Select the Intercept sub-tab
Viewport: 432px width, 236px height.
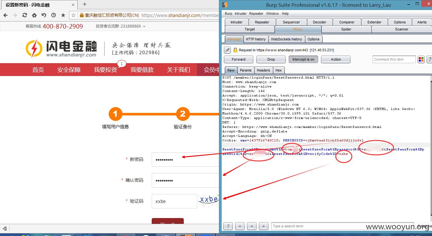(x=234, y=39)
